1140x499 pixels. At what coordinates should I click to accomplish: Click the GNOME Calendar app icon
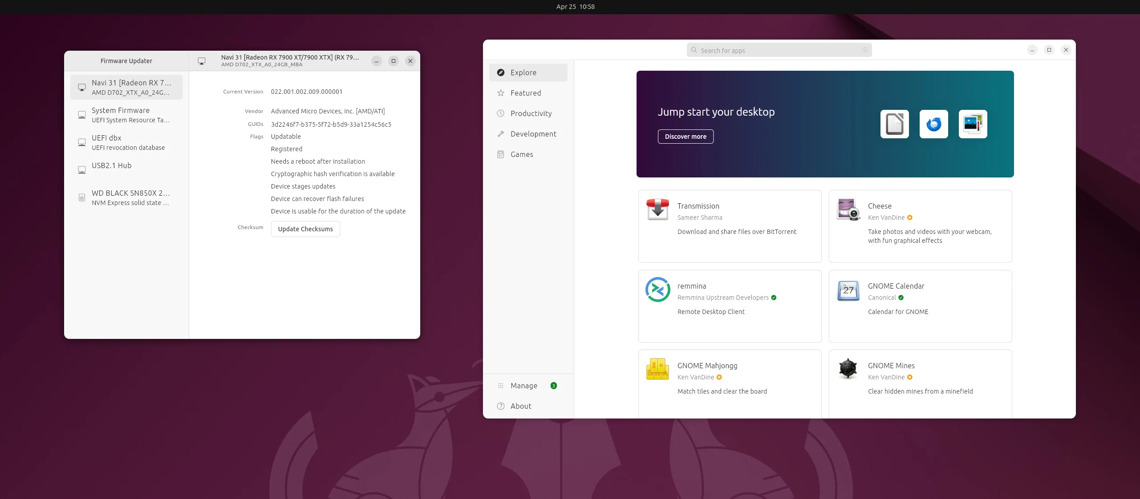tap(848, 290)
